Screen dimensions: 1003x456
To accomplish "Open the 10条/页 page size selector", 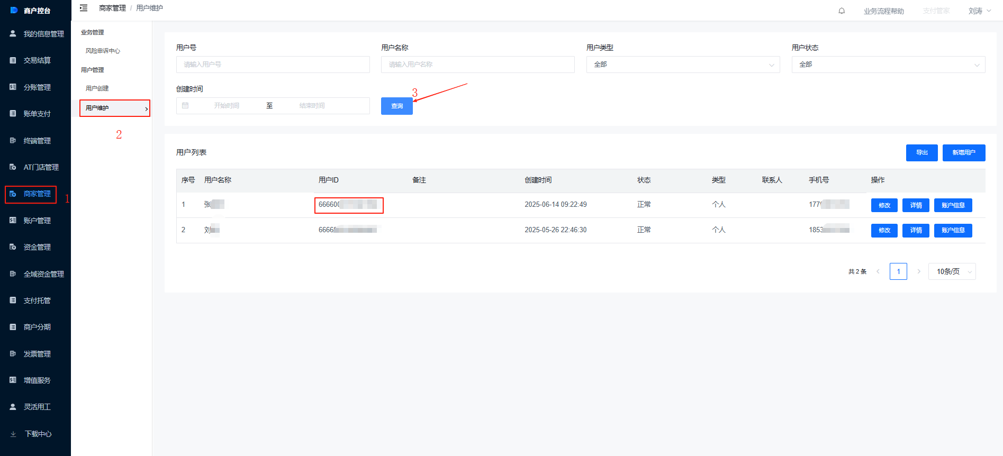I will coord(952,271).
